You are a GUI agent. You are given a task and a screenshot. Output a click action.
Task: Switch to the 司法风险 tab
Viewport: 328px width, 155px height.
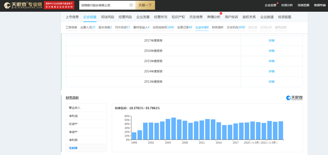[107, 17]
